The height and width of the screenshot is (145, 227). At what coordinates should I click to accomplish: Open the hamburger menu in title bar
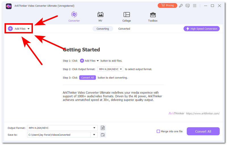195,6
